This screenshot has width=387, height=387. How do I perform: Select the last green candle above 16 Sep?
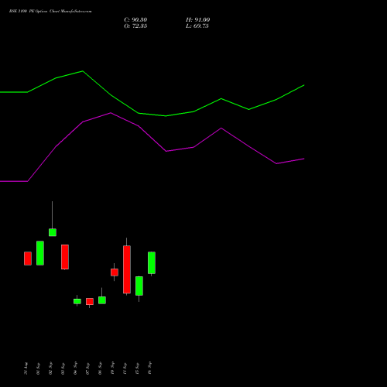[152, 262]
